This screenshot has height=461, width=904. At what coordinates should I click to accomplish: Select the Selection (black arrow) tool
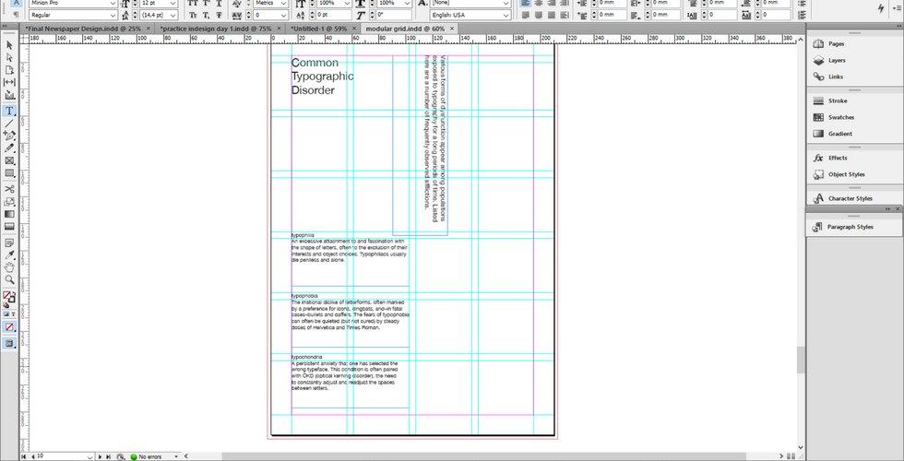point(9,44)
